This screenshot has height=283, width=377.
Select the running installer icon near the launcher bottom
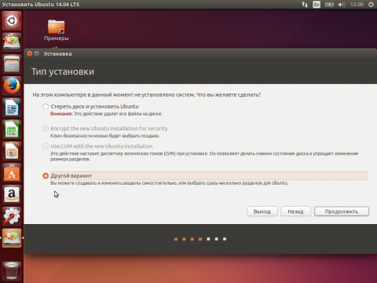(12, 238)
